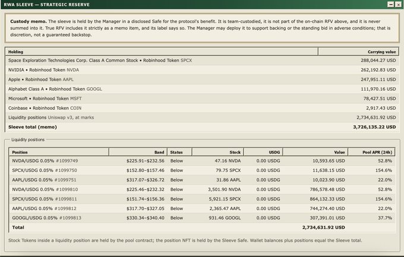Click the 786,578.48 USD position value

pos(327,189)
